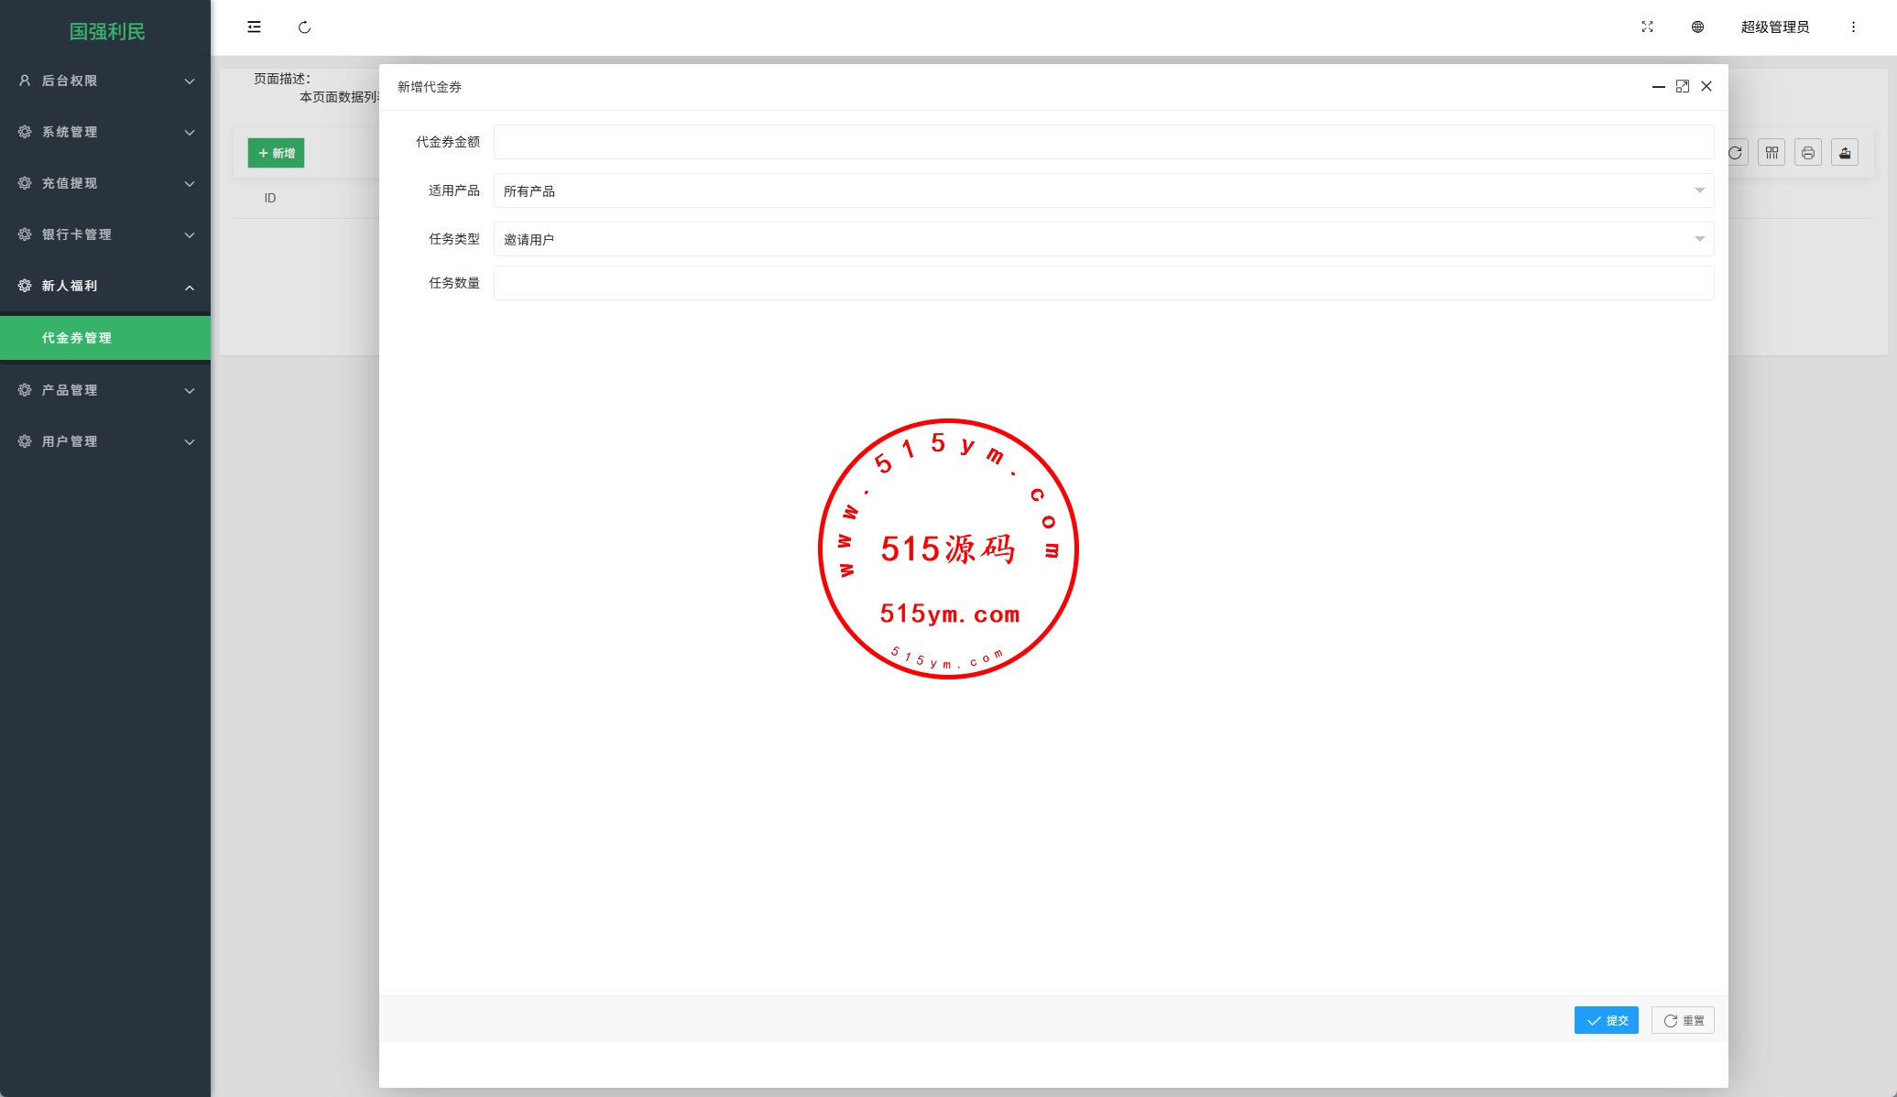Open the 产品管理 sidebar menu
Screen dimensions: 1897x1097
(105, 390)
